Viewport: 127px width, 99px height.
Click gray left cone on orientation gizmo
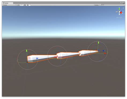(117, 12)
